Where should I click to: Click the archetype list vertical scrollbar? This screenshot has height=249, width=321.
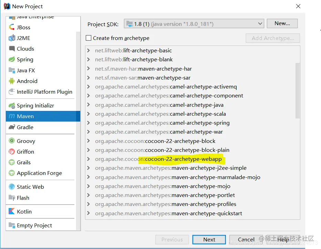point(298,91)
